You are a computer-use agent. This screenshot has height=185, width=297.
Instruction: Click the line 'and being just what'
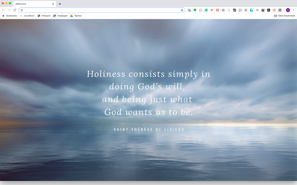click(147, 99)
